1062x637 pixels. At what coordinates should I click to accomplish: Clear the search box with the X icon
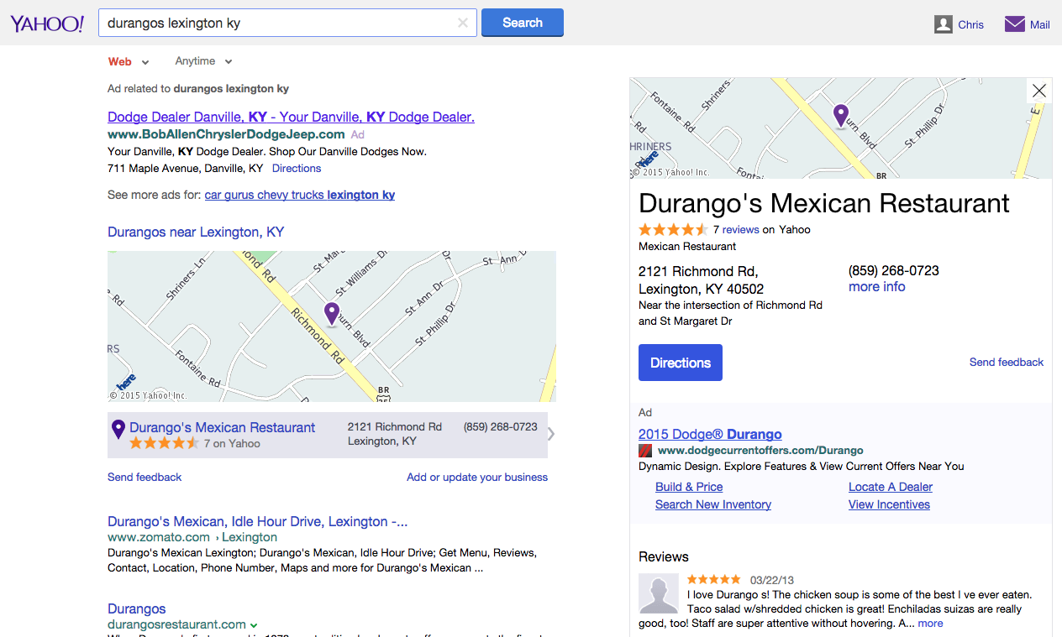pos(463,23)
